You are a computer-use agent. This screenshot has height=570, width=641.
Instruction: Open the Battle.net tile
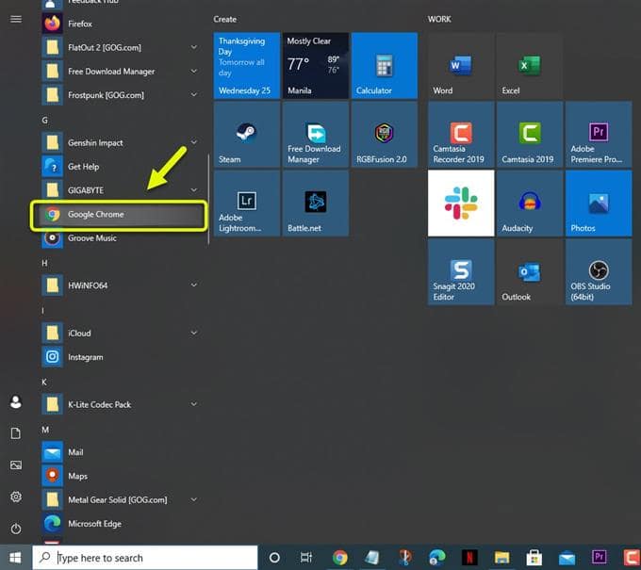point(315,203)
